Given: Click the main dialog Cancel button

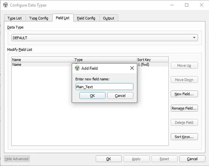Looking at the screenshot, I should 192,159.
